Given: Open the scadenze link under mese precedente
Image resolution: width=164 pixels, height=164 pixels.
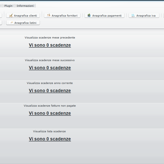Looking at the screenshot, I should [x=50, y=45].
